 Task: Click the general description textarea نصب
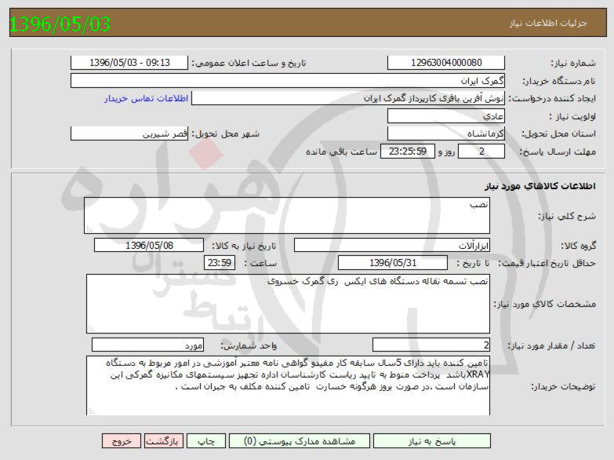click(x=287, y=216)
